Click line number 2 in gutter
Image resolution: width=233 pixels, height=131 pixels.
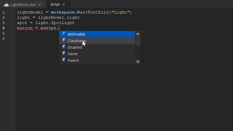click(x=3, y=17)
